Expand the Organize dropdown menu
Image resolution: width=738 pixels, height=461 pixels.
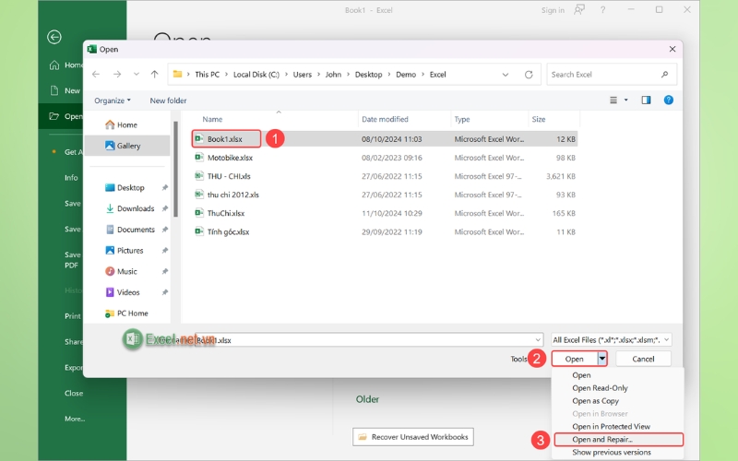tap(113, 100)
